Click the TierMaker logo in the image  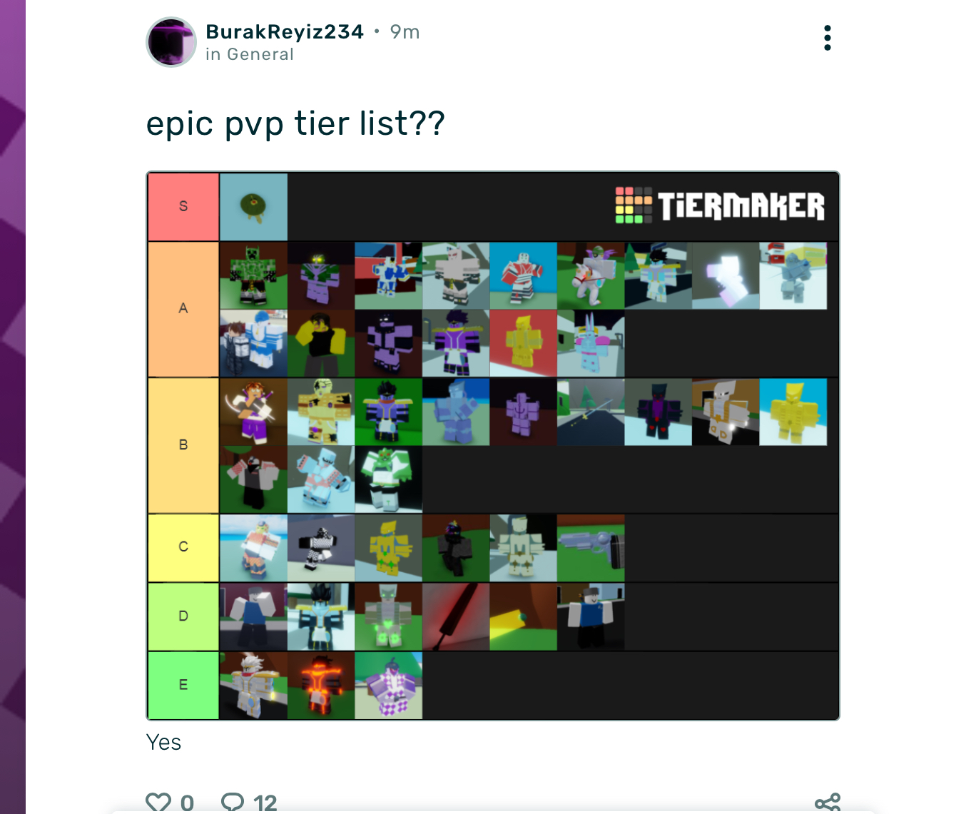coord(720,205)
